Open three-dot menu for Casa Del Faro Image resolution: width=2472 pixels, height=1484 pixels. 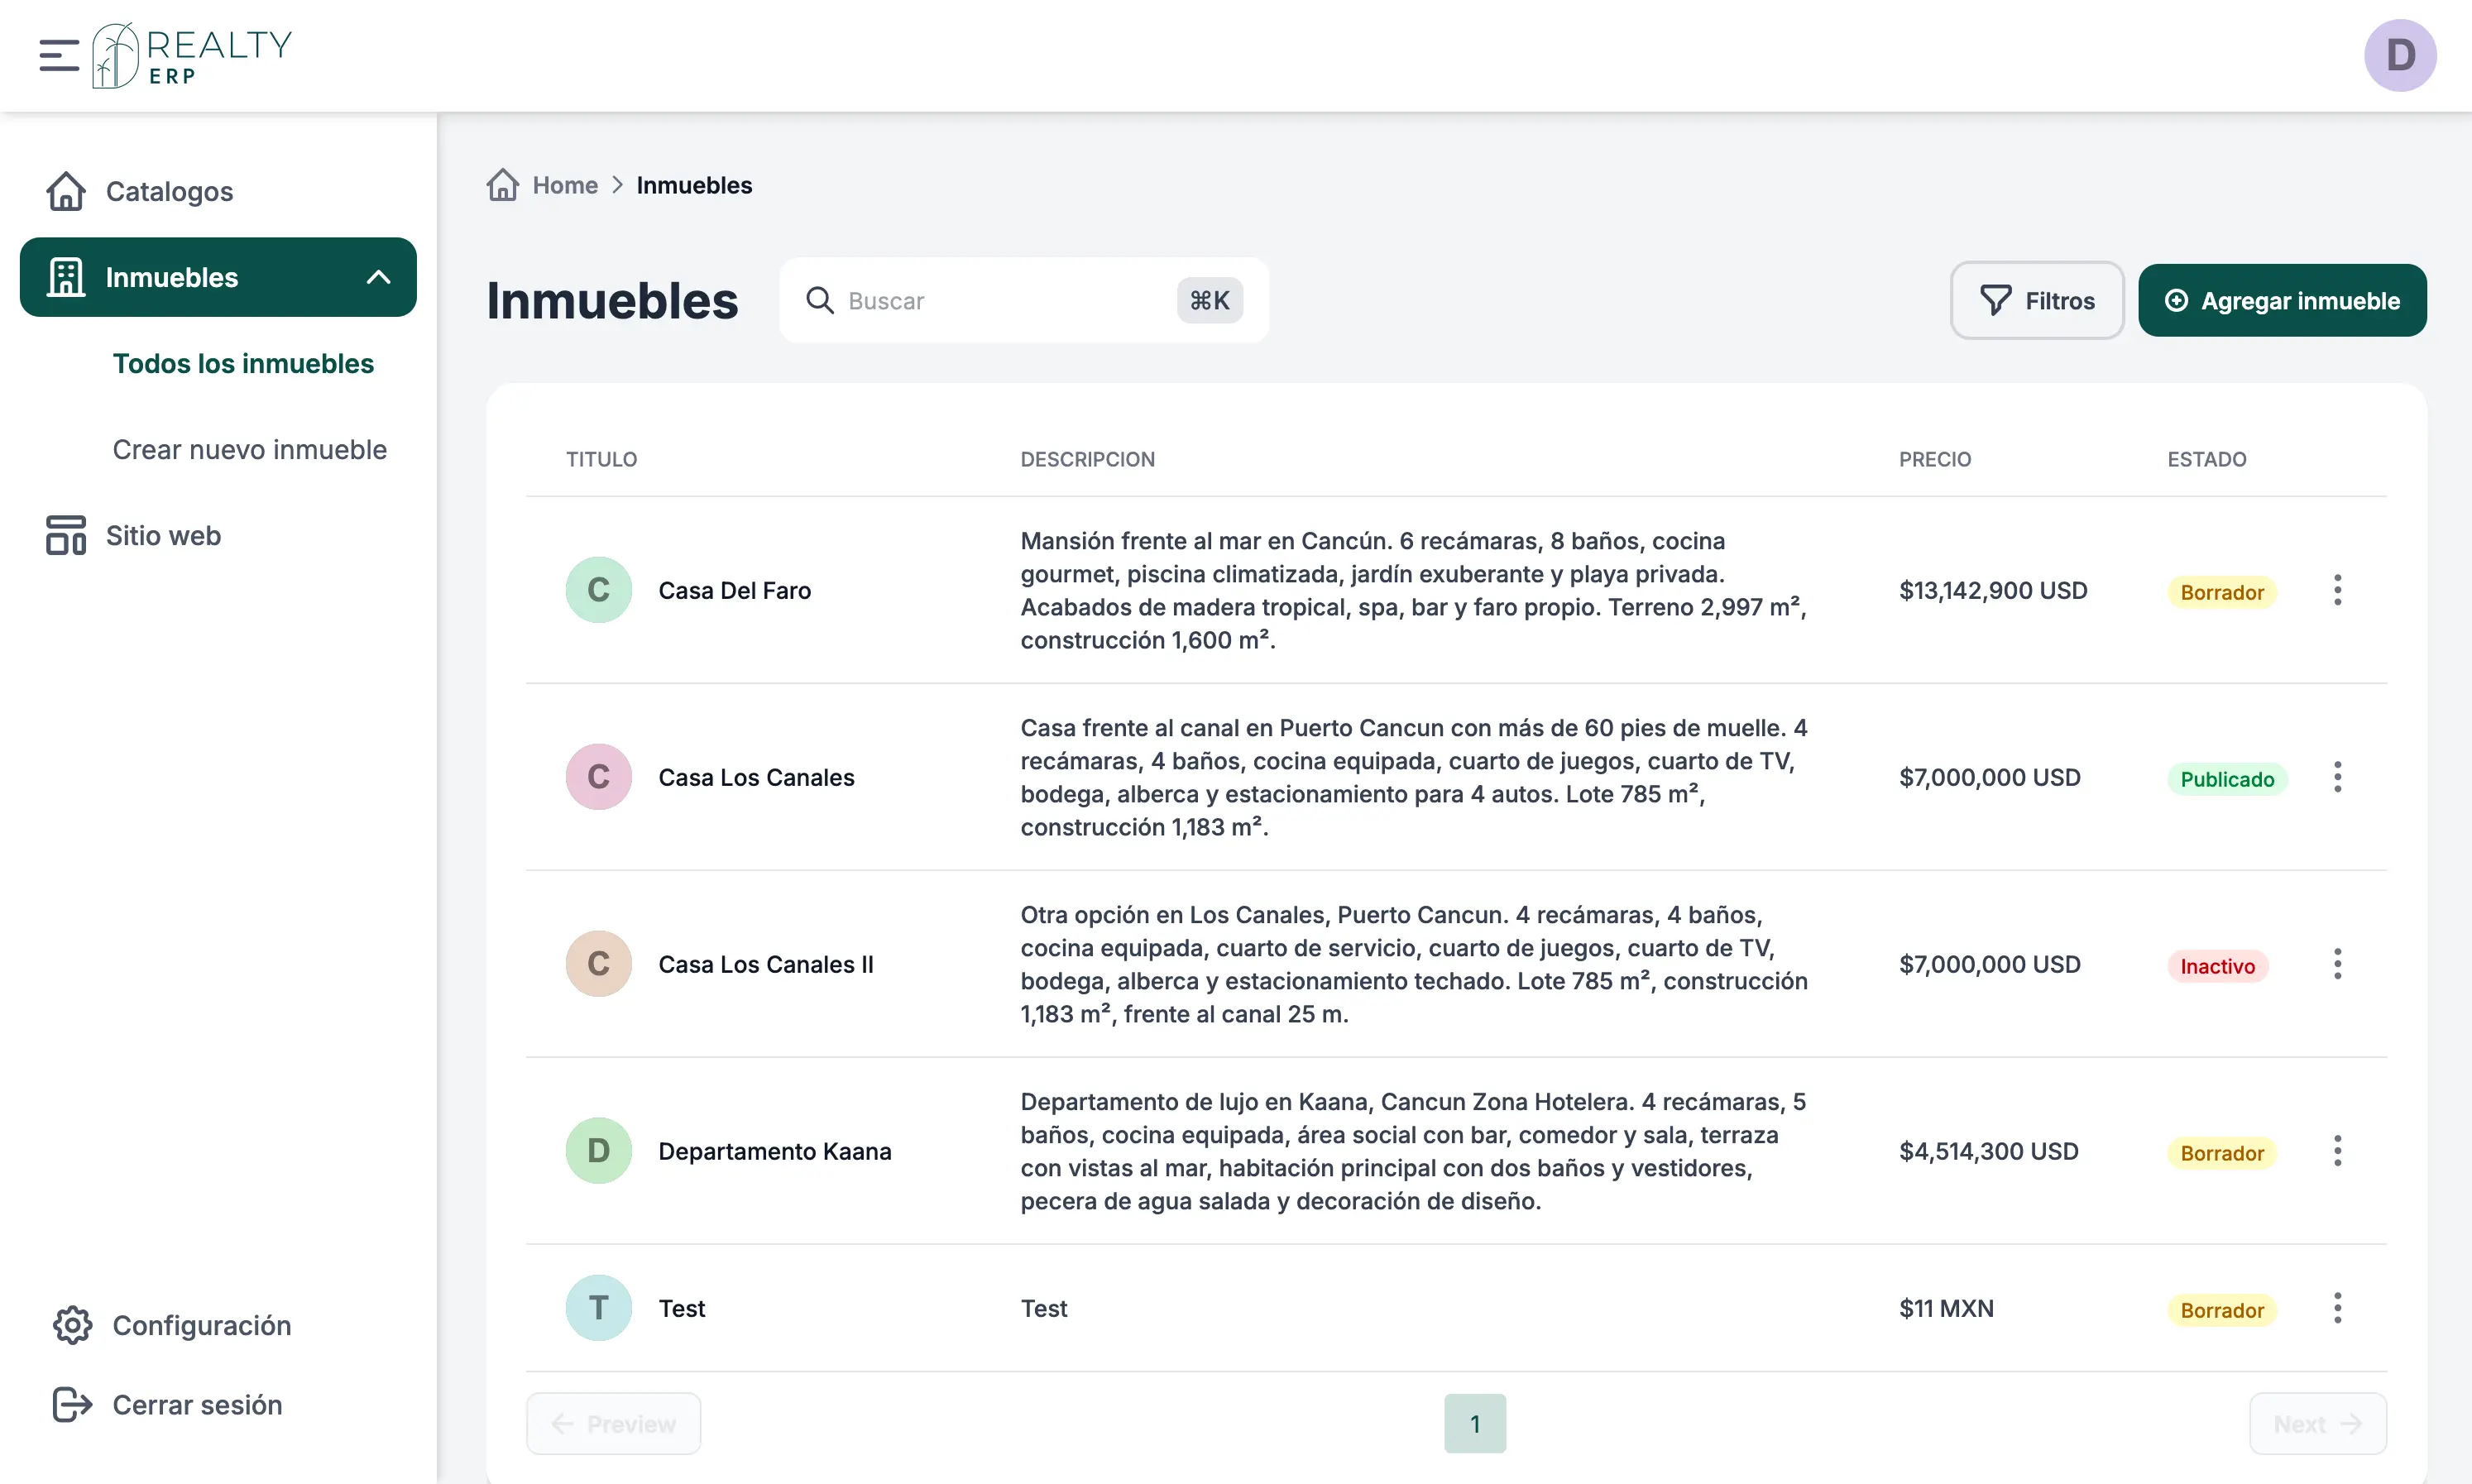(x=2337, y=590)
